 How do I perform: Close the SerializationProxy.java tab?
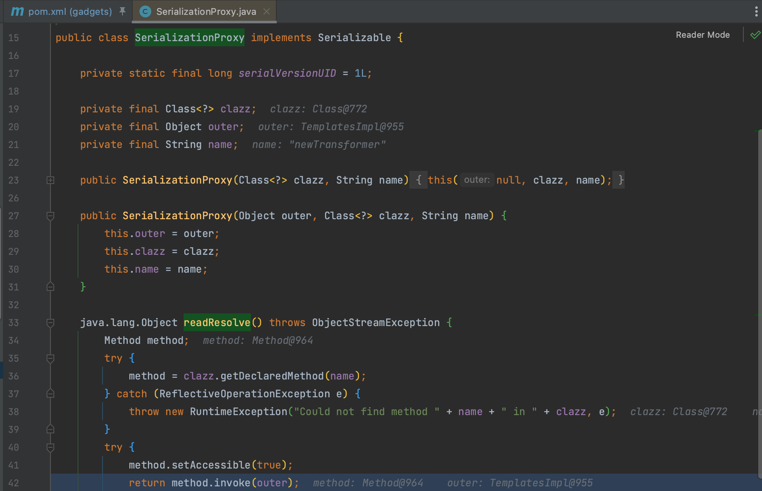(267, 11)
